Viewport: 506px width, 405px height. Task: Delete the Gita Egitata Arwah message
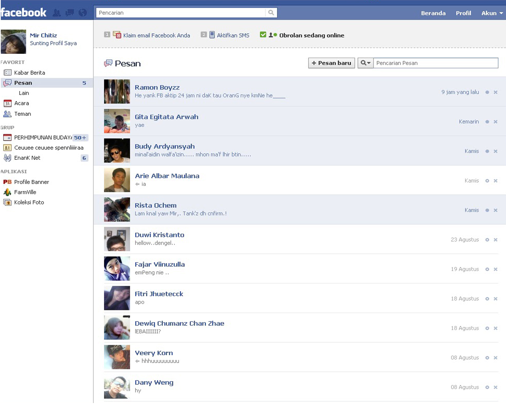[x=495, y=122]
